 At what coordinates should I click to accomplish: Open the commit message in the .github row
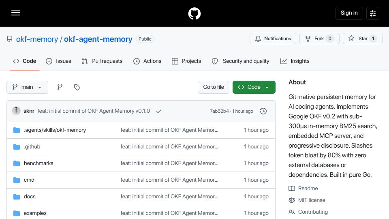pyautogui.click(x=169, y=147)
